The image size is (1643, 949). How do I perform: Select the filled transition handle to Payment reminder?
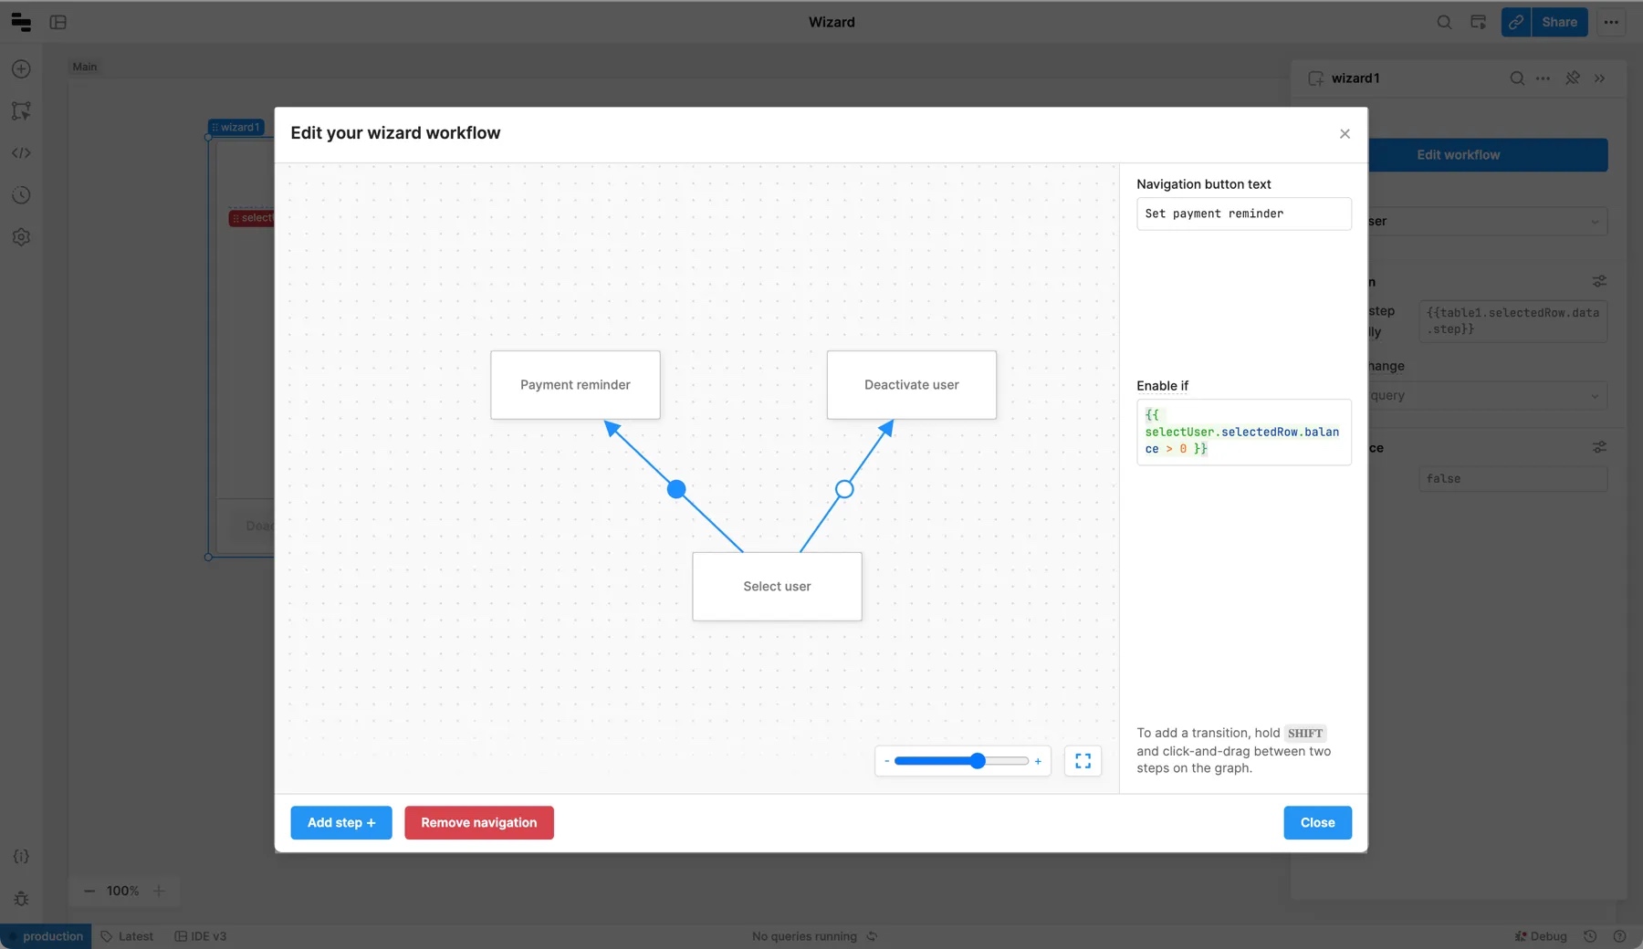[676, 490]
